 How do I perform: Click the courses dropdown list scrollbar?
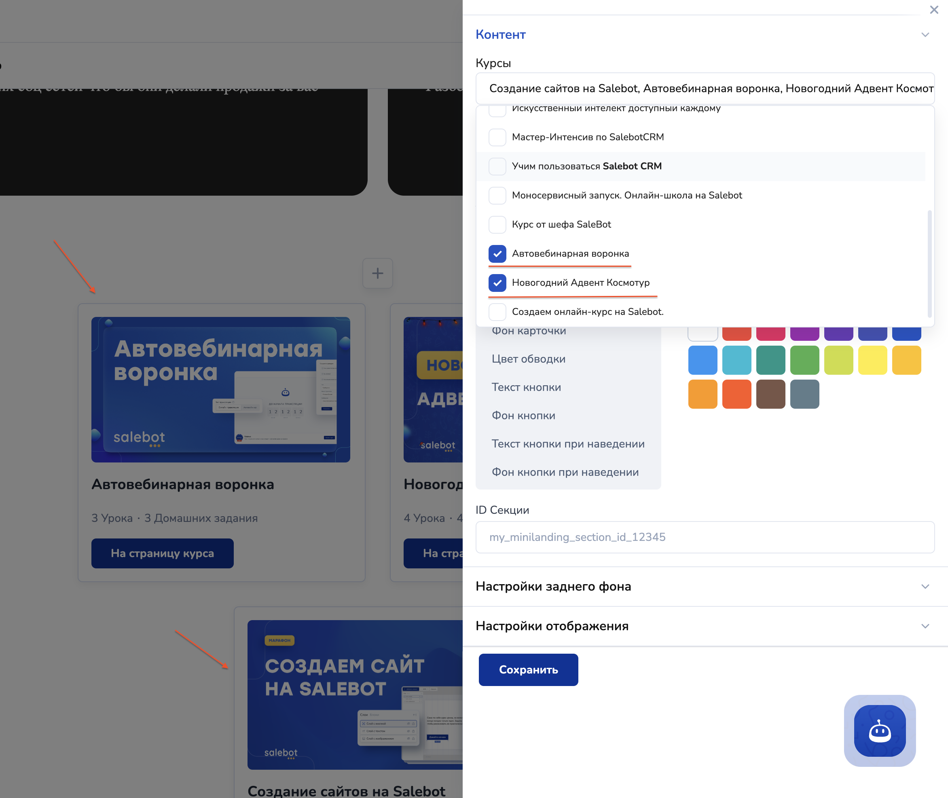(x=929, y=263)
